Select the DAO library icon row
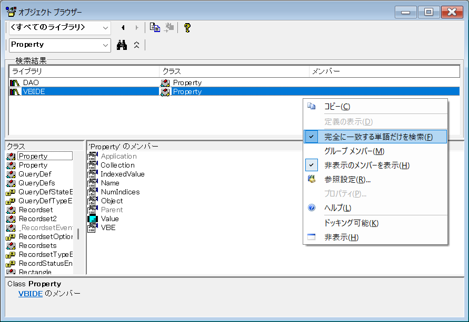 point(15,82)
